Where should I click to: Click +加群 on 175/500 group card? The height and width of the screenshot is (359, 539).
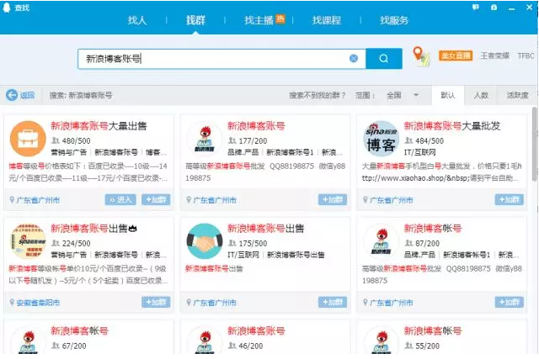click(333, 302)
